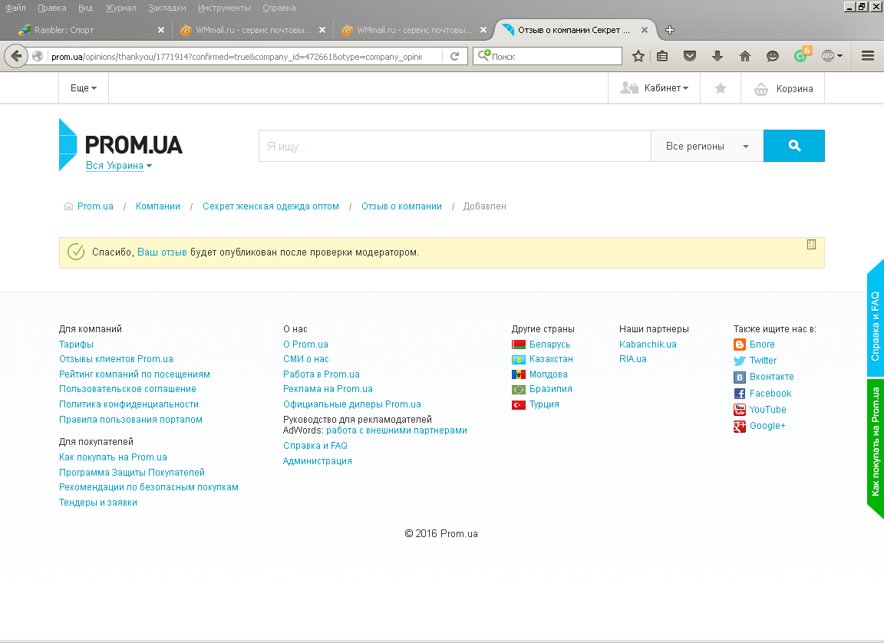Click the Я ищу search field
The height and width of the screenshot is (643, 884).
(x=455, y=146)
